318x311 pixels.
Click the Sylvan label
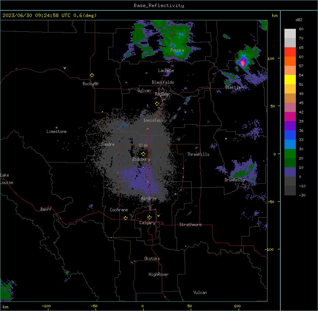click(x=144, y=90)
